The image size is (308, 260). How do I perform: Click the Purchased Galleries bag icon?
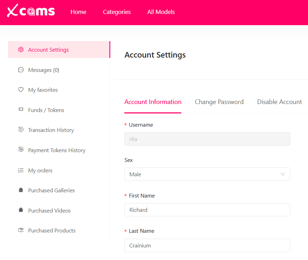(21, 190)
